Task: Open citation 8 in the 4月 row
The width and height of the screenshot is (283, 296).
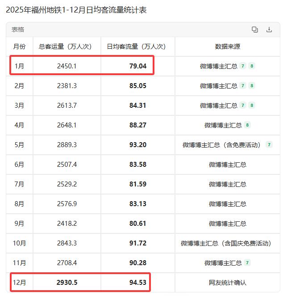Action: pos(247,125)
